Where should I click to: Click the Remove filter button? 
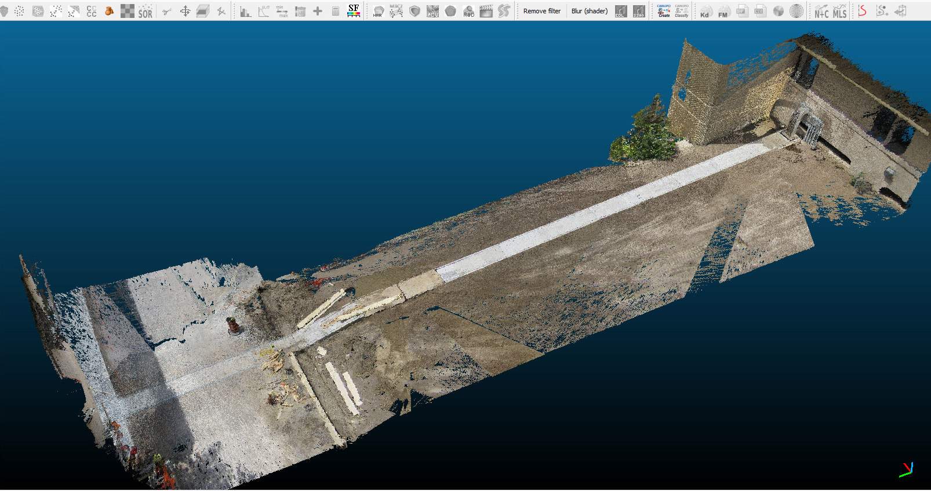click(x=541, y=11)
